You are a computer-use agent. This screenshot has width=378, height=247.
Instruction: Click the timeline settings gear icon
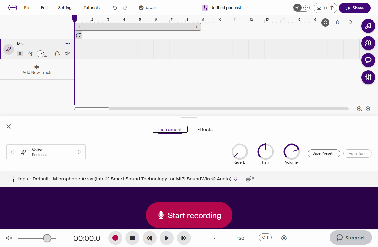click(x=338, y=23)
